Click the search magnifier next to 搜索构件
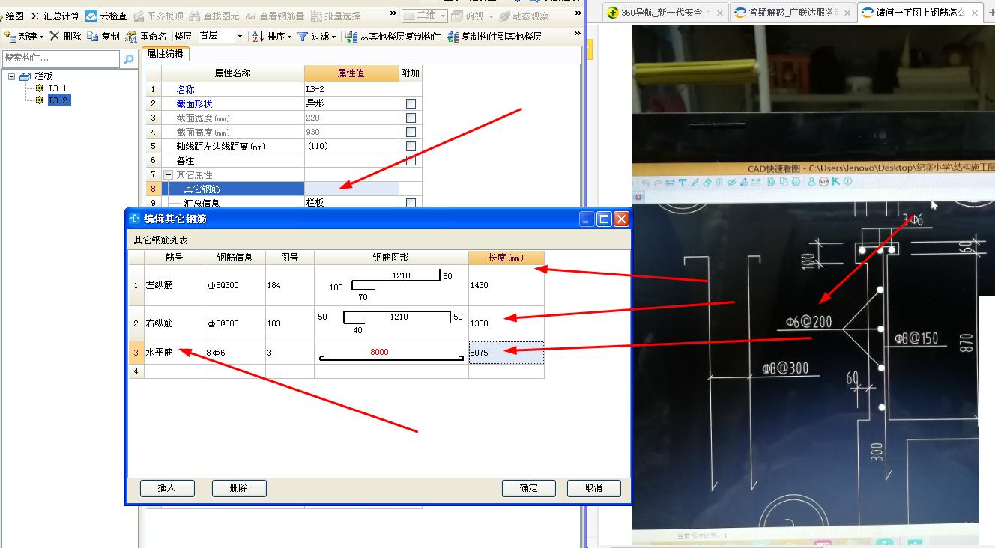This screenshot has height=548, width=995. pos(129,58)
